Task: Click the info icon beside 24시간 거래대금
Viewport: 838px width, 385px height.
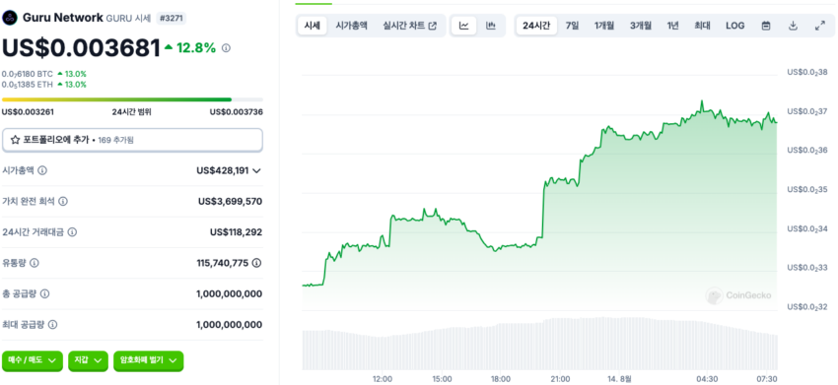Action: 72,232
